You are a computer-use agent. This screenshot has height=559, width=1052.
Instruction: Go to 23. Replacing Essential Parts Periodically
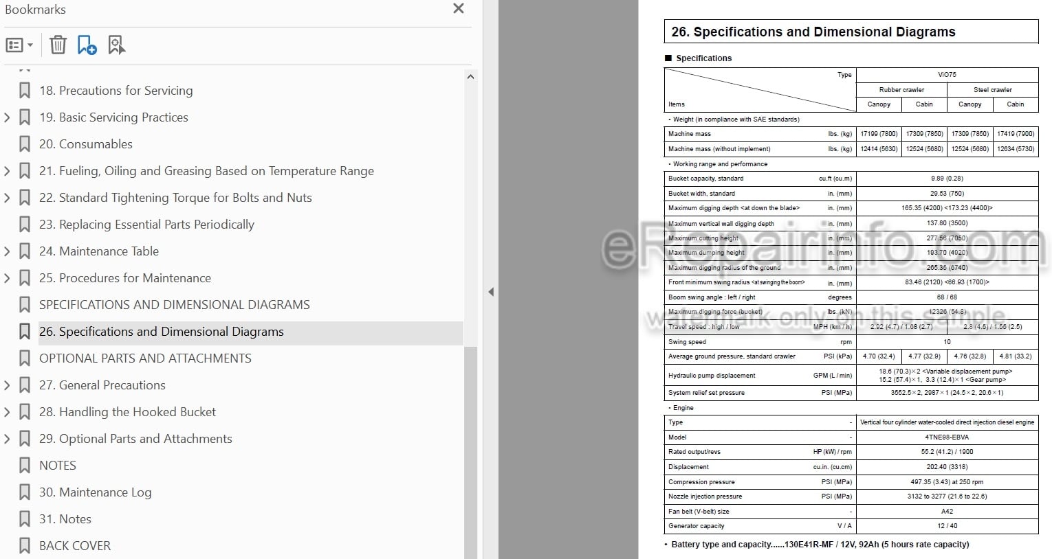[x=146, y=225]
